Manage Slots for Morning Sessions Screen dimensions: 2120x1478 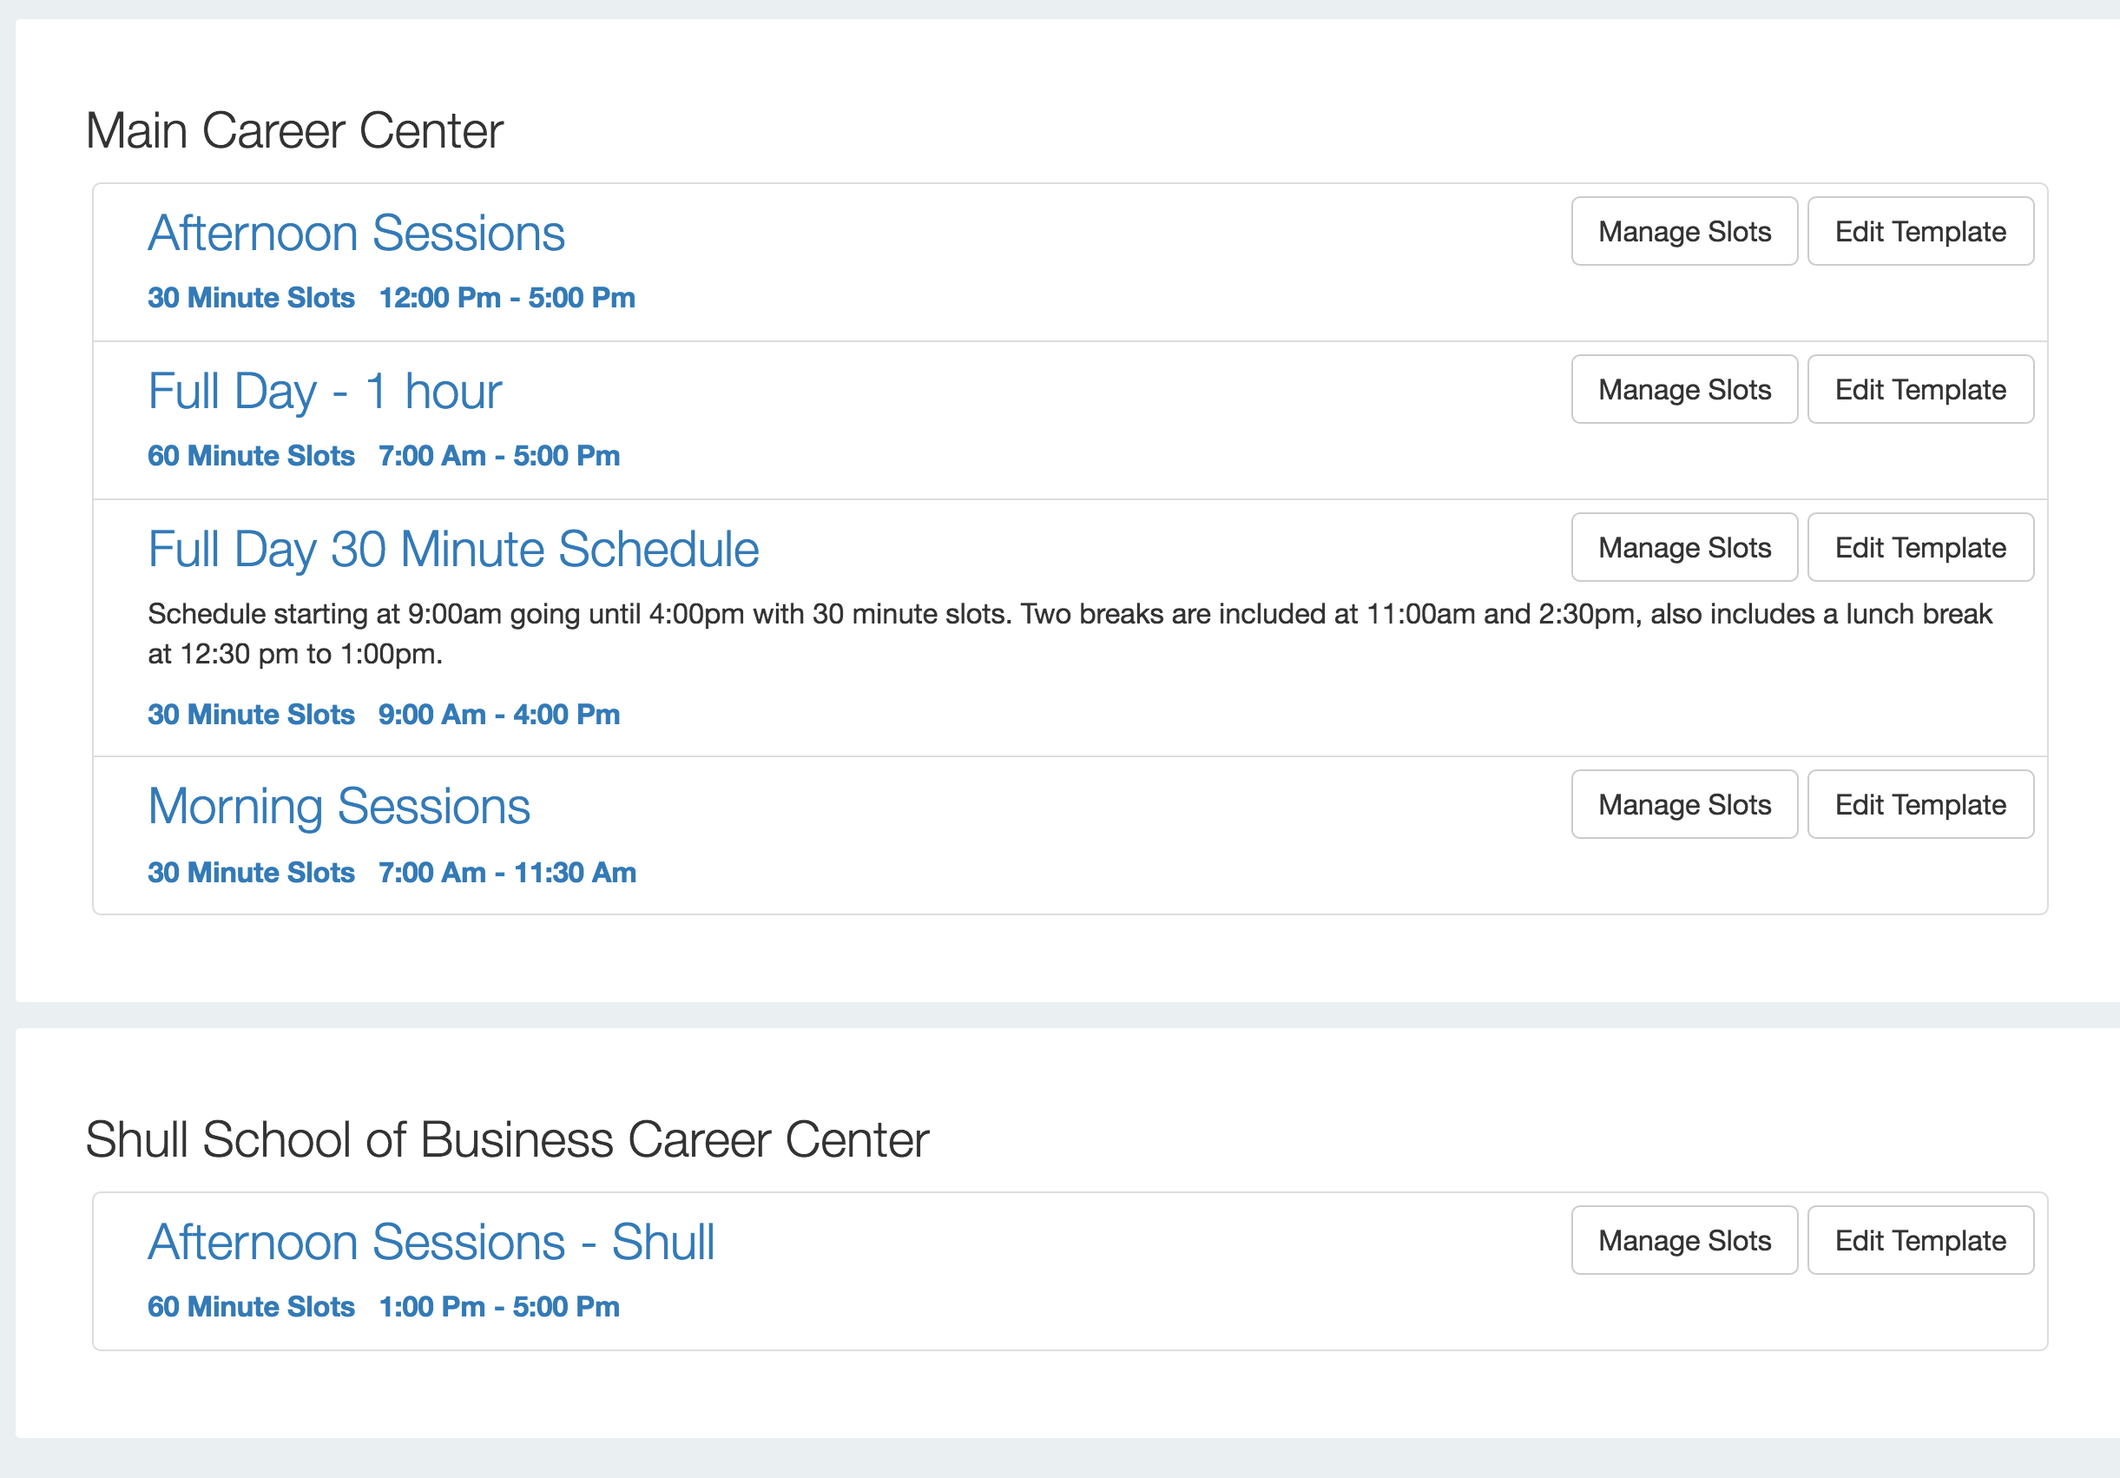point(1684,803)
